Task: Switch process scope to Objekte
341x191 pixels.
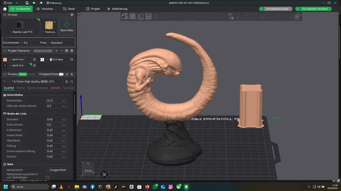Action: pyautogui.click(x=32, y=74)
